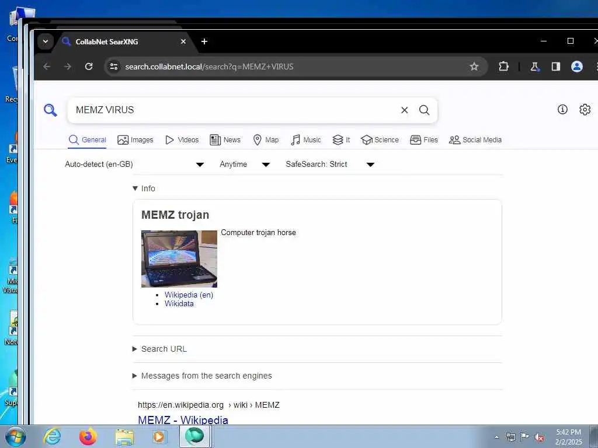
Task: Launch Firefox from the taskbar
Action: [x=88, y=436]
